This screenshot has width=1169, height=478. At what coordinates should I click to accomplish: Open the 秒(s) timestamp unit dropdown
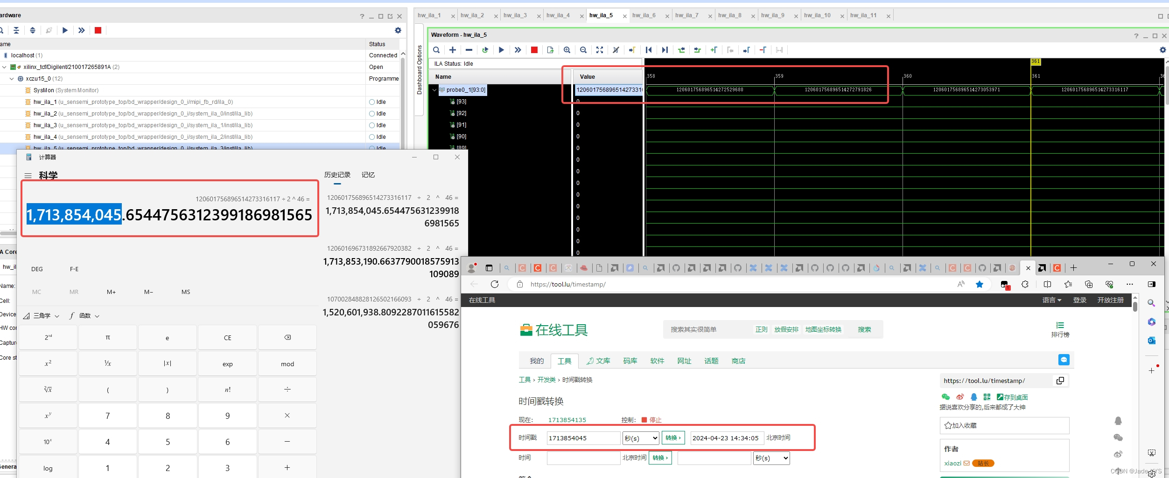pyautogui.click(x=640, y=438)
